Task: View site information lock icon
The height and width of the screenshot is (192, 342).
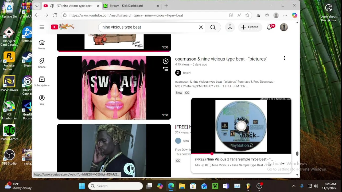Action: (65, 15)
